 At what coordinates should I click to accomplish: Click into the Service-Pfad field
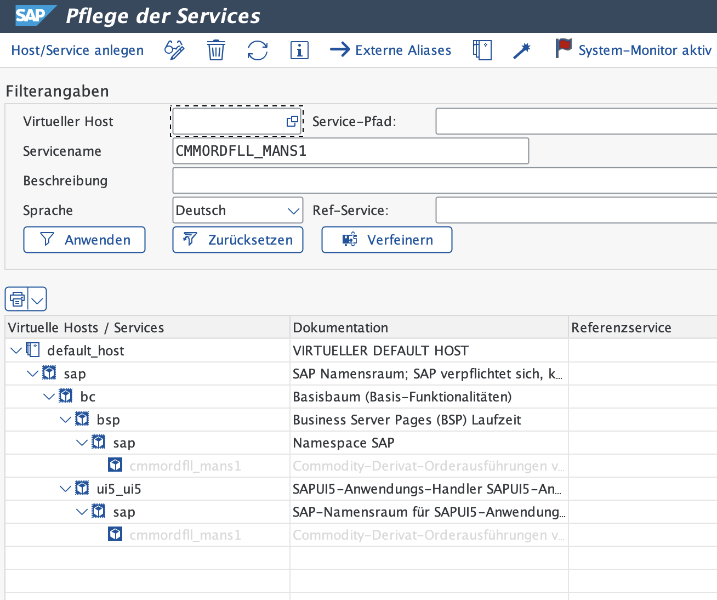point(576,121)
